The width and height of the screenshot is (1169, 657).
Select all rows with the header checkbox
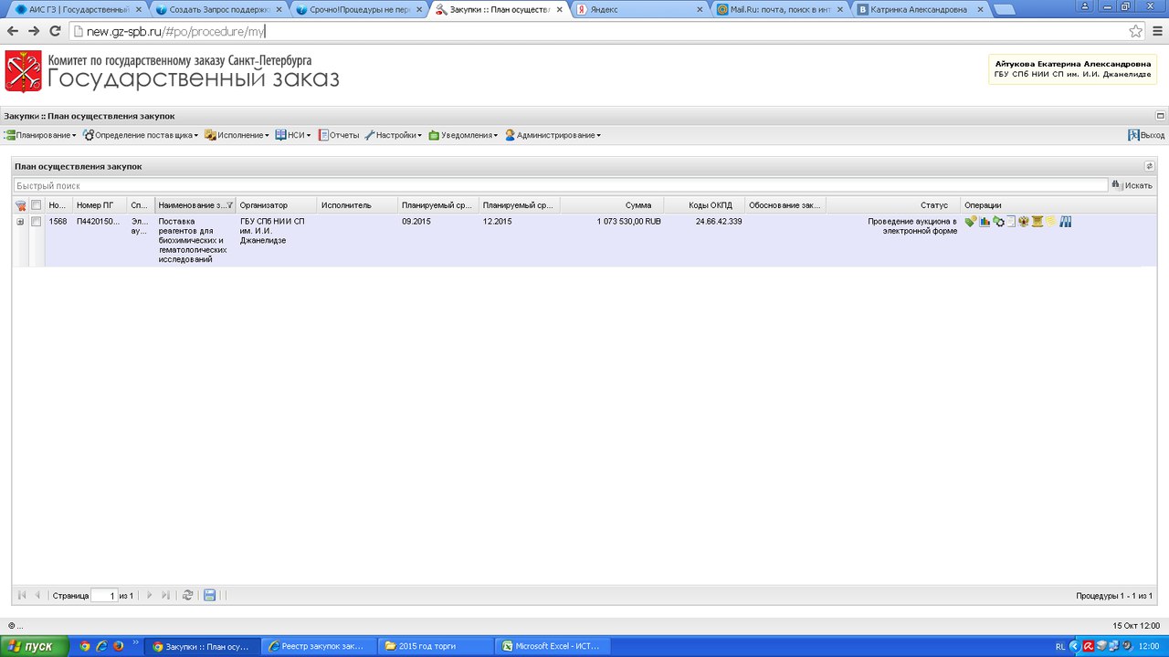tap(37, 205)
